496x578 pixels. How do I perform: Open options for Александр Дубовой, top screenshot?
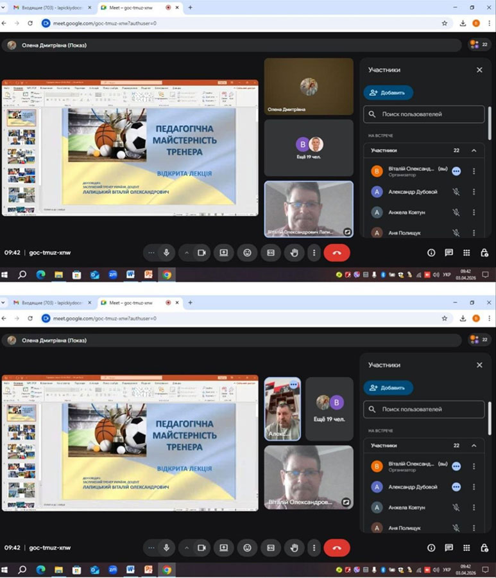click(x=474, y=191)
